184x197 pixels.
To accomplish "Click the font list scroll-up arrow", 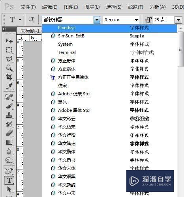I will 181,28.
